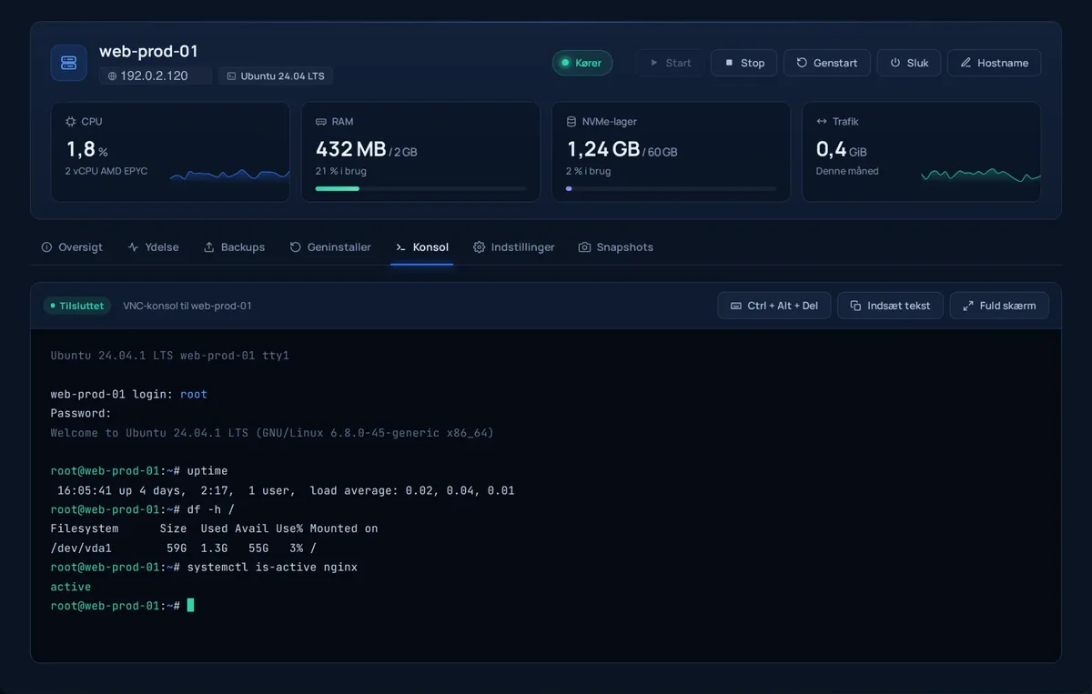Viewport: 1092px width, 694px height.
Task: Click the Konsol terminal prompt icon
Action: click(401, 247)
